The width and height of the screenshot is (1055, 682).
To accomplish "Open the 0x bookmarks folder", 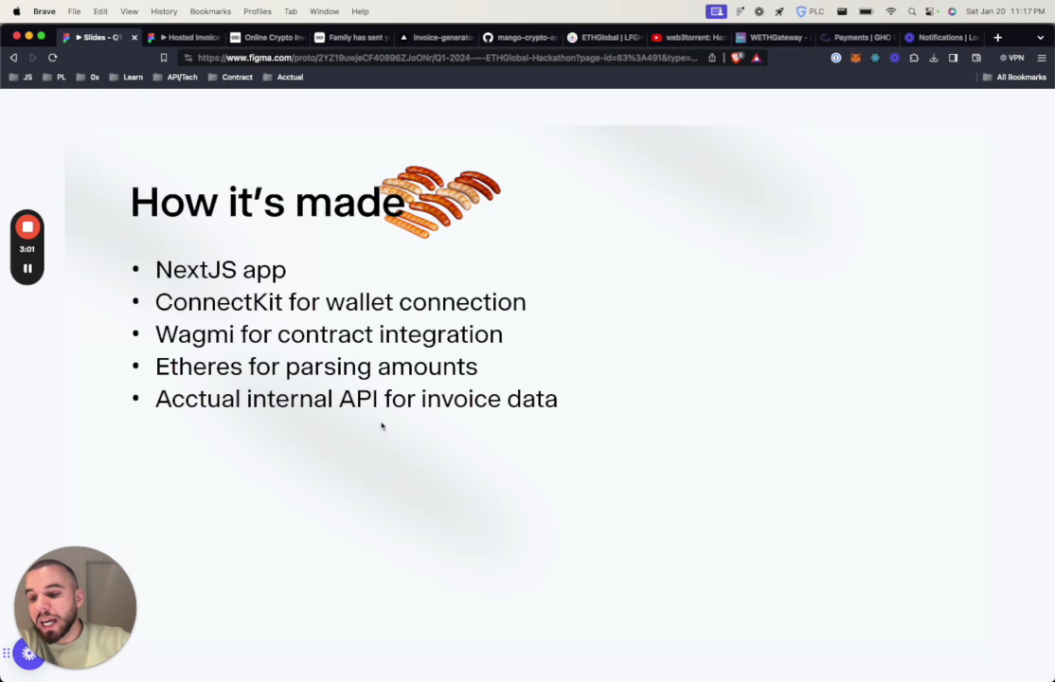I will pos(87,78).
